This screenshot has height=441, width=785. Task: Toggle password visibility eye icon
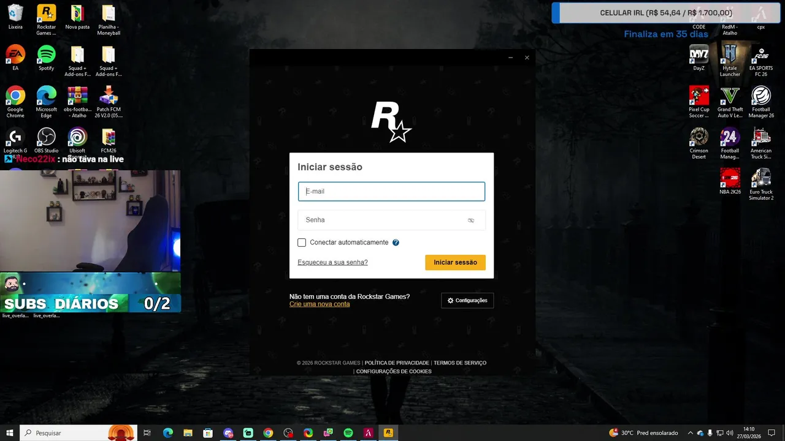tap(471, 220)
